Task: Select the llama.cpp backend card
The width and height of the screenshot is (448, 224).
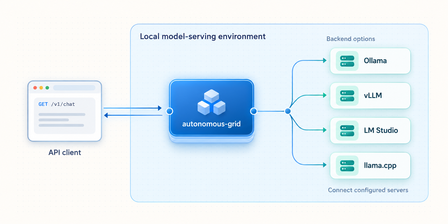Action: coord(370,166)
